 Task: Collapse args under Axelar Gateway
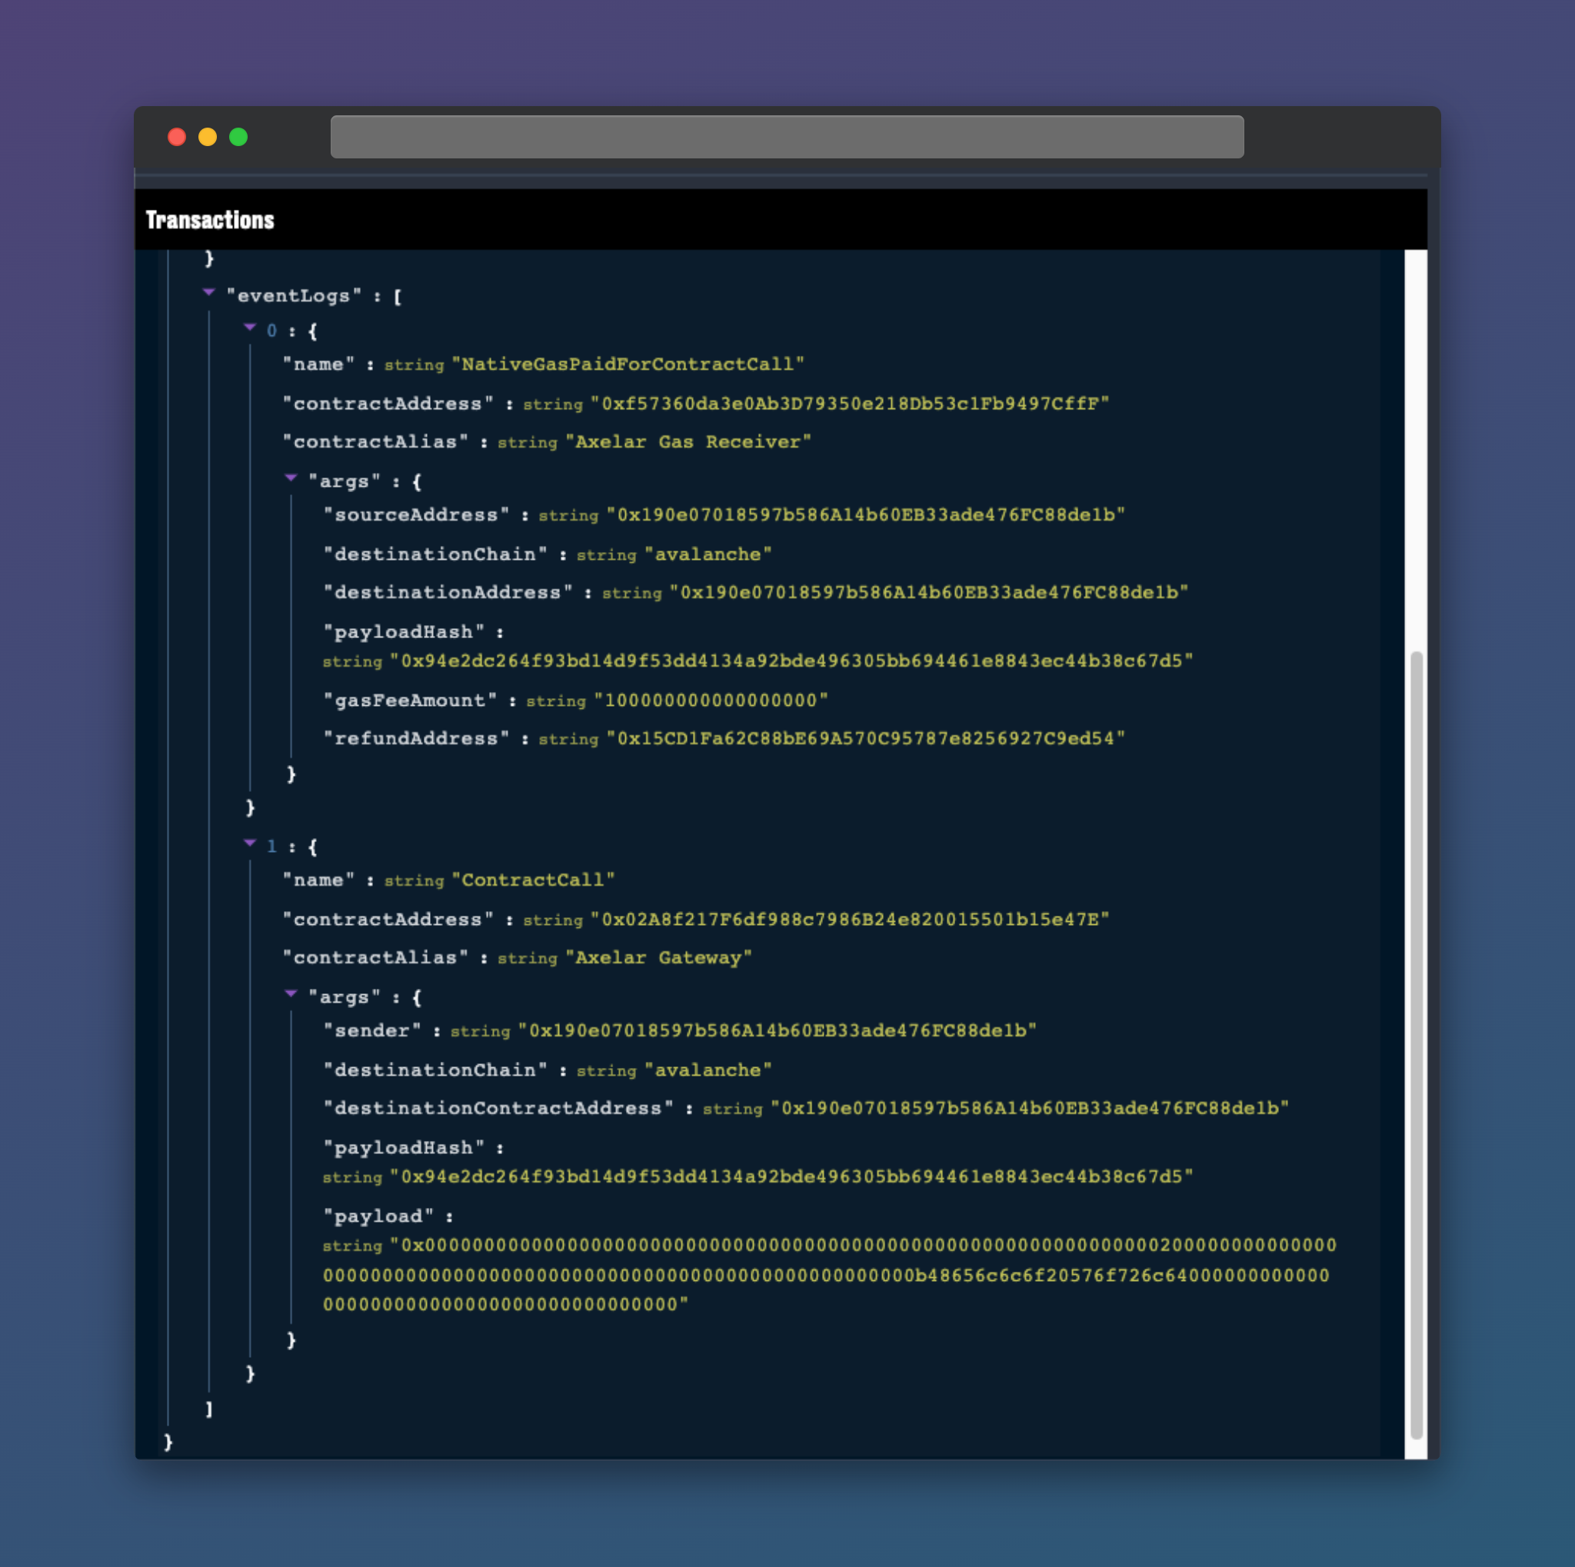pyautogui.click(x=291, y=994)
